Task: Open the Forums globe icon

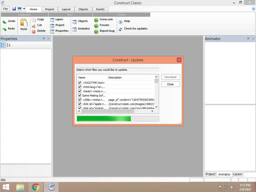Action: [x=96, y=26]
